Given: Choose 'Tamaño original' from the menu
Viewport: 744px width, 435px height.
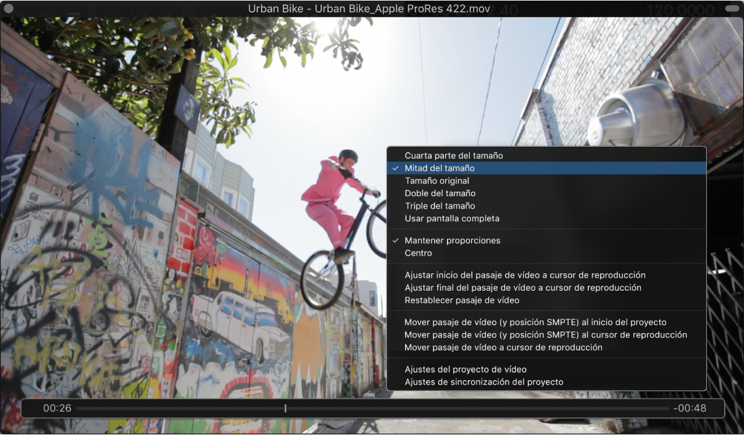Looking at the screenshot, I should click(437, 181).
